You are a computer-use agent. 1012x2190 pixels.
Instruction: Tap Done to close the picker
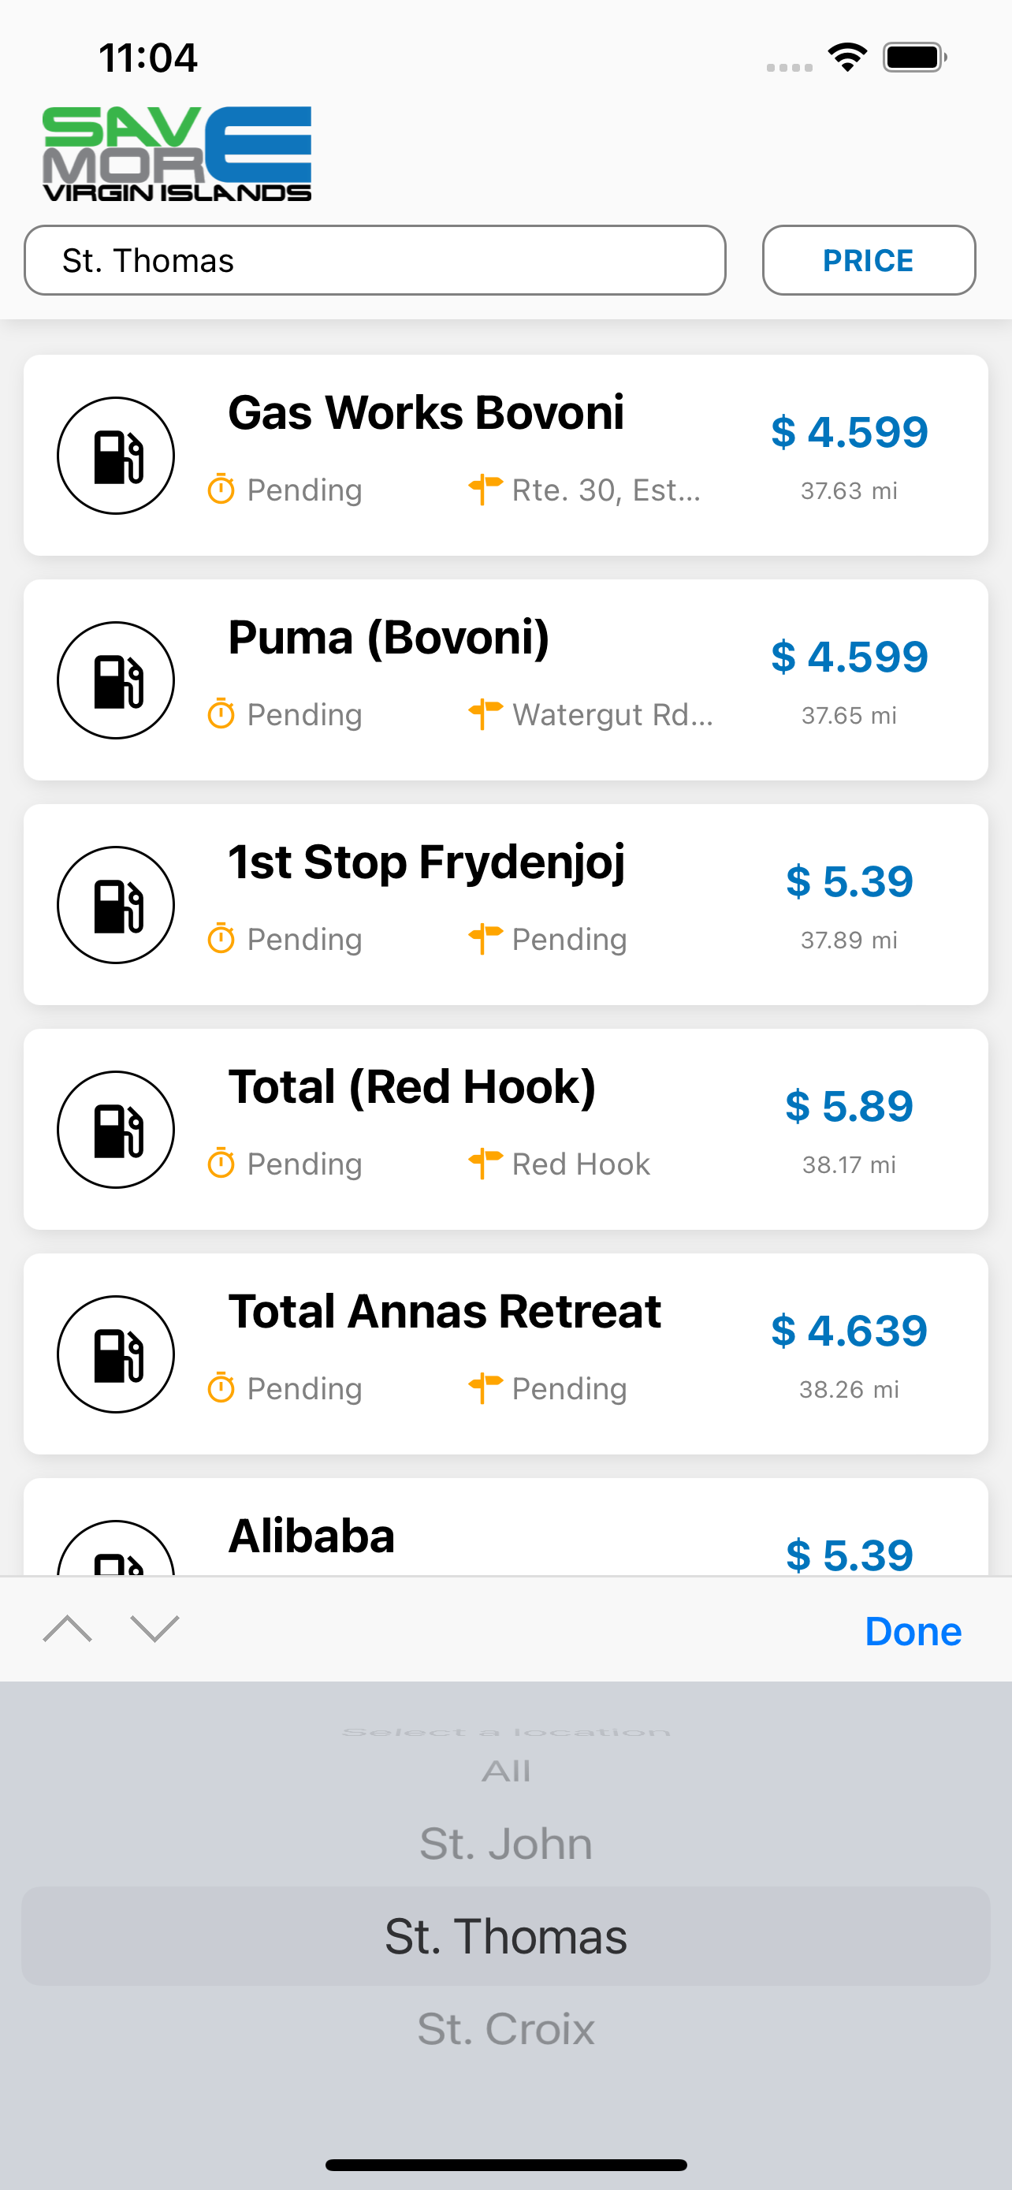click(913, 1630)
